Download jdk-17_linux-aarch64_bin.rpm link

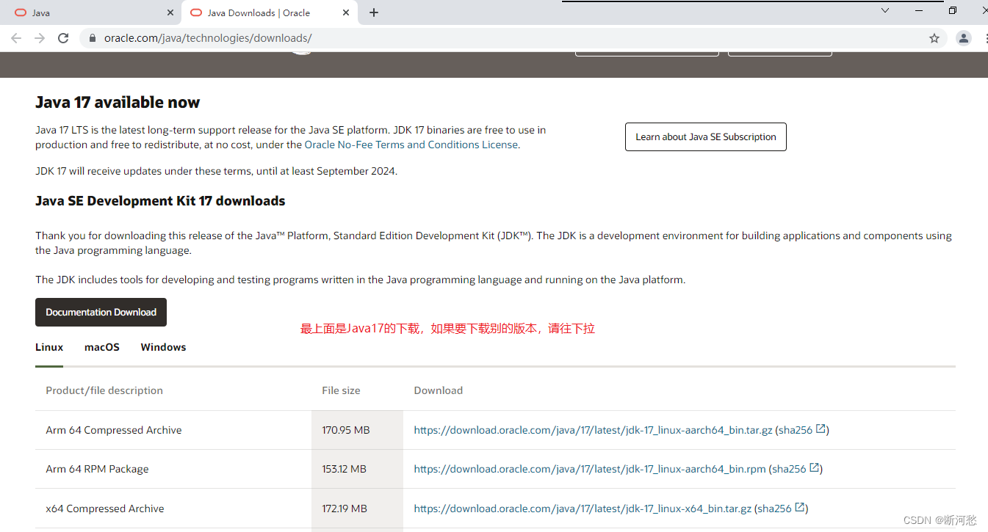click(590, 469)
